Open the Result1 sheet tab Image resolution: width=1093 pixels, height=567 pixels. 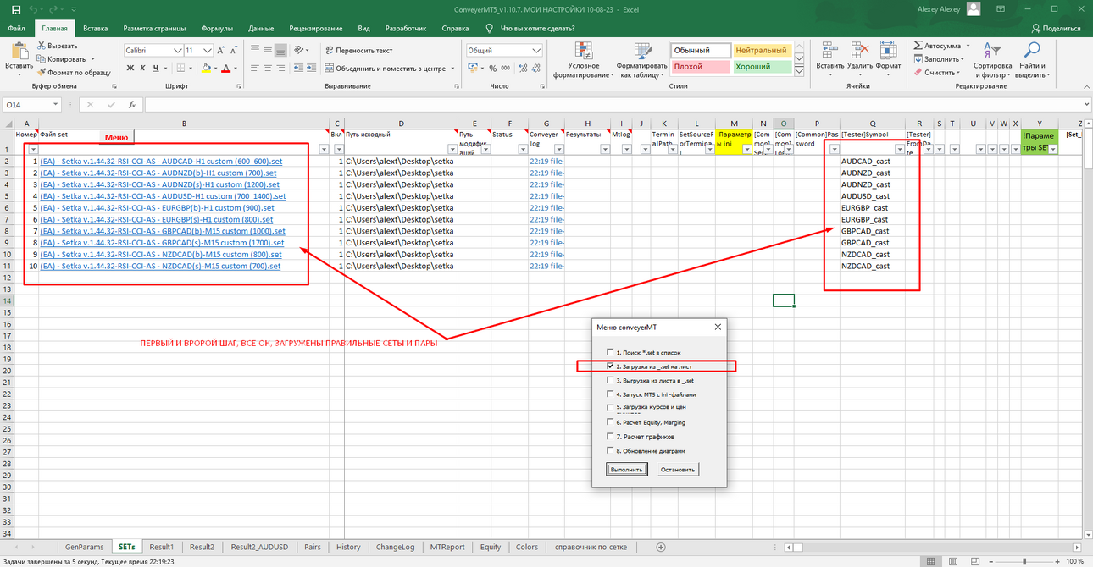161,547
